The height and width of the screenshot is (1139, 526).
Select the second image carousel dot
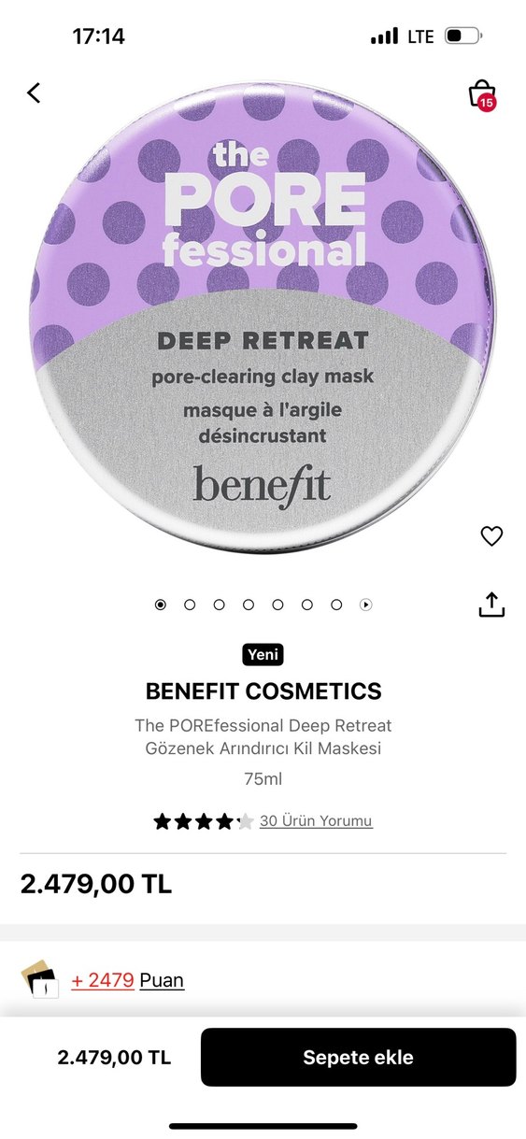190,605
